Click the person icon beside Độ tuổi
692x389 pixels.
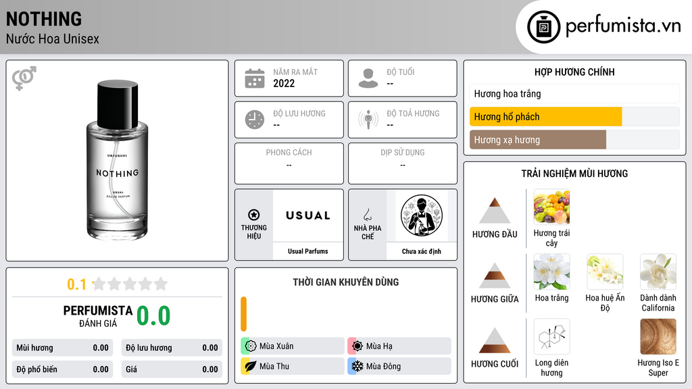(x=368, y=78)
